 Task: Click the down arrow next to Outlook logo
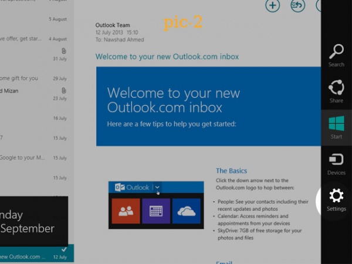click(x=157, y=187)
